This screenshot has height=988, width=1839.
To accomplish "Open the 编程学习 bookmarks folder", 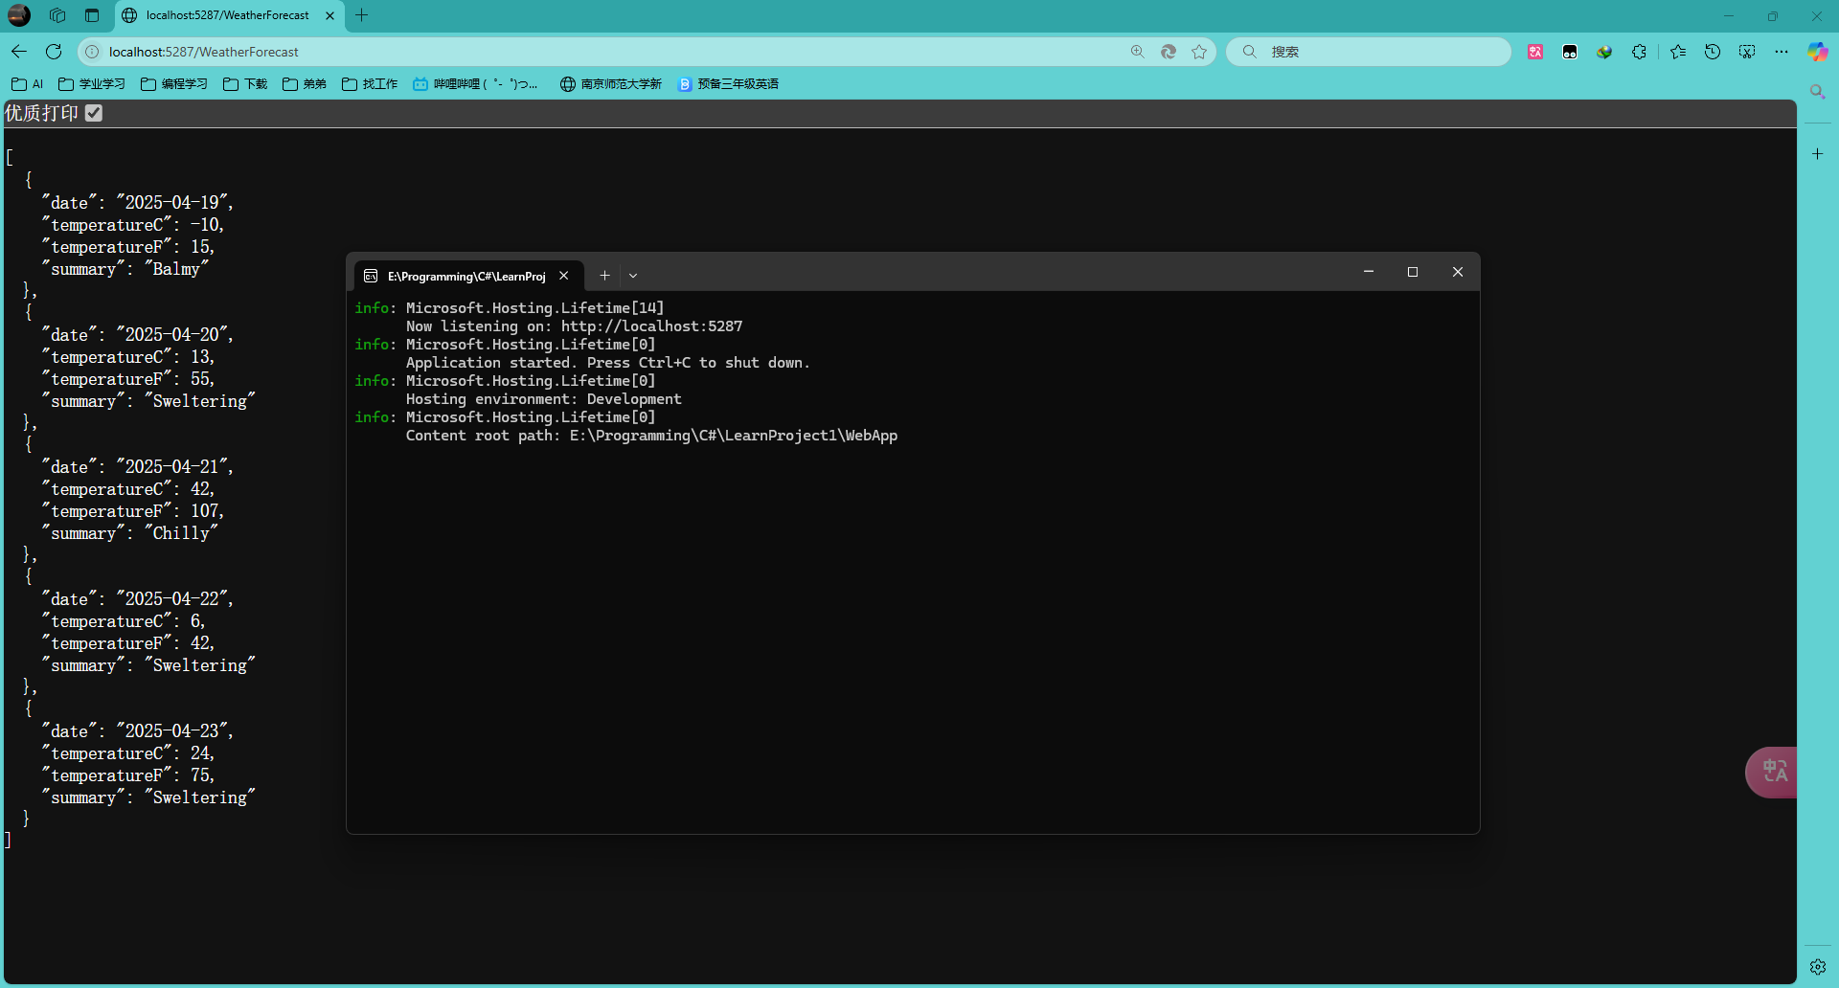I will [174, 84].
